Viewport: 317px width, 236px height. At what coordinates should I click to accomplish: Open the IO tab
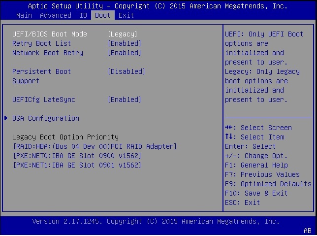[83, 15]
